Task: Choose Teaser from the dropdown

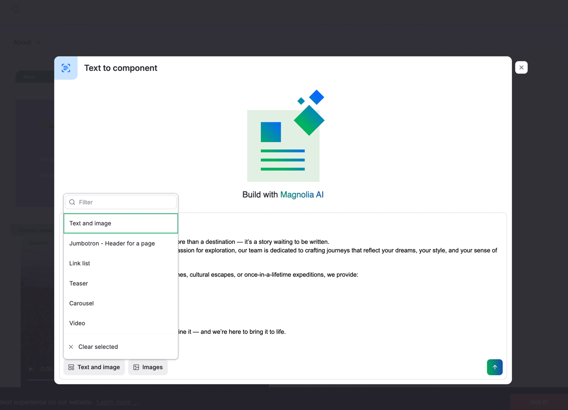Action: [x=79, y=283]
